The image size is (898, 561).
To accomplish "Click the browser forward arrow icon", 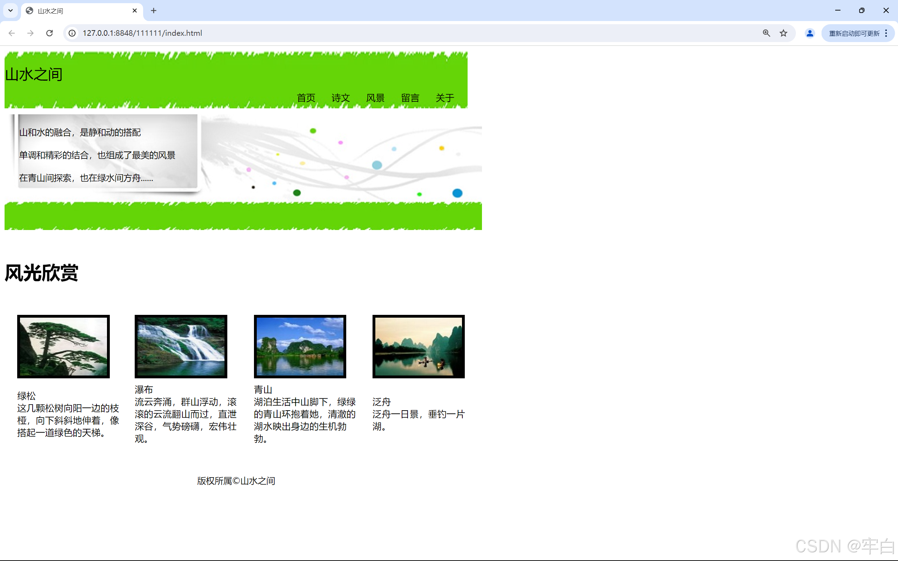I will click(31, 33).
